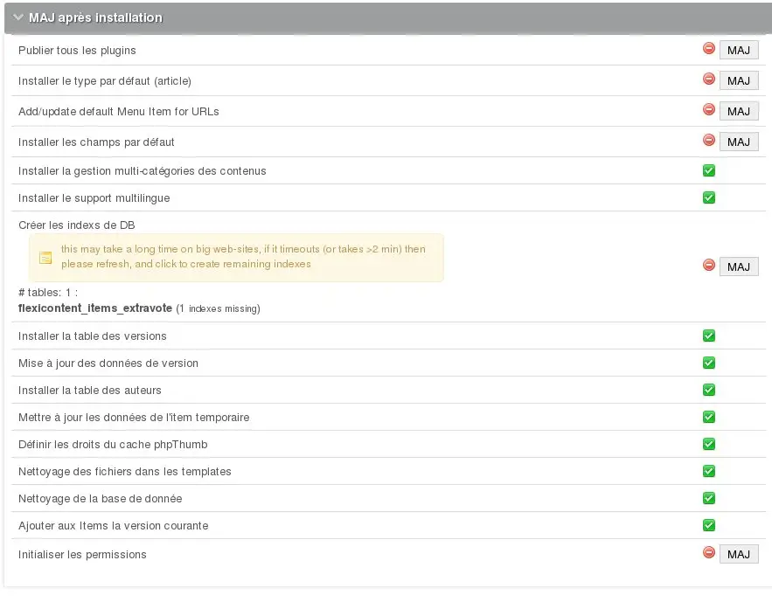Select the text Publier tous les plugins
772x602 pixels.
[x=77, y=50]
